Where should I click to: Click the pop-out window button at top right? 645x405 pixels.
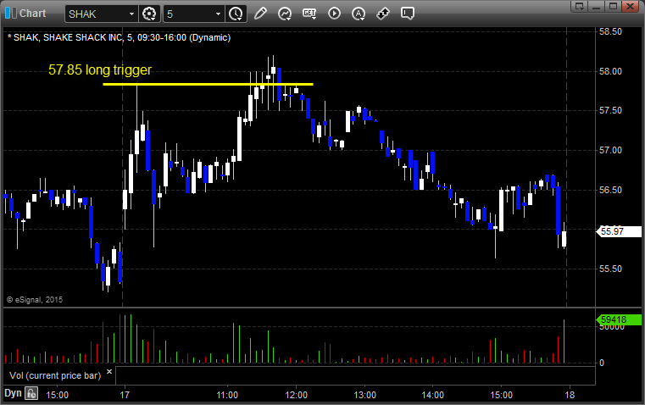tap(579, 6)
